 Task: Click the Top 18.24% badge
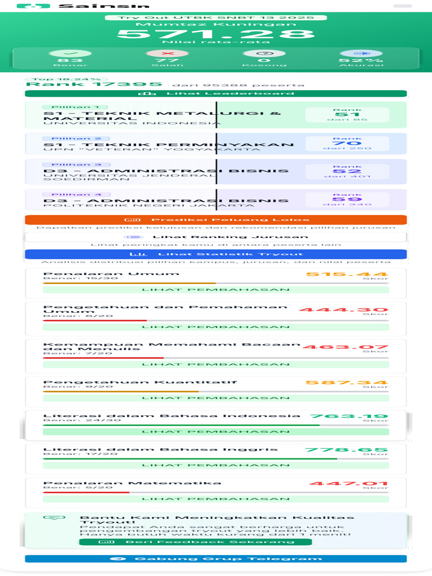click(66, 79)
